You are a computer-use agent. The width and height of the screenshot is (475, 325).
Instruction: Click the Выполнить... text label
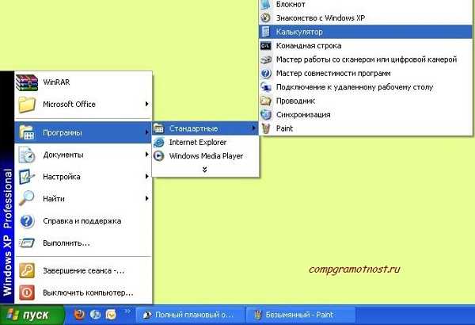(x=66, y=243)
